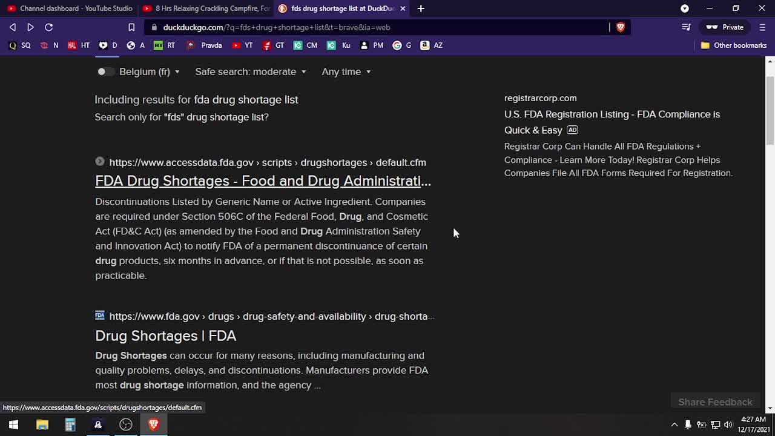Open the CM bookmark
Image resolution: width=775 pixels, height=436 pixels.
point(306,45)
